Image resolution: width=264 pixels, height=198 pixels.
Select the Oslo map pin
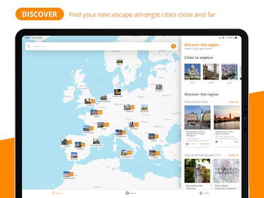[x=120, y=62]
